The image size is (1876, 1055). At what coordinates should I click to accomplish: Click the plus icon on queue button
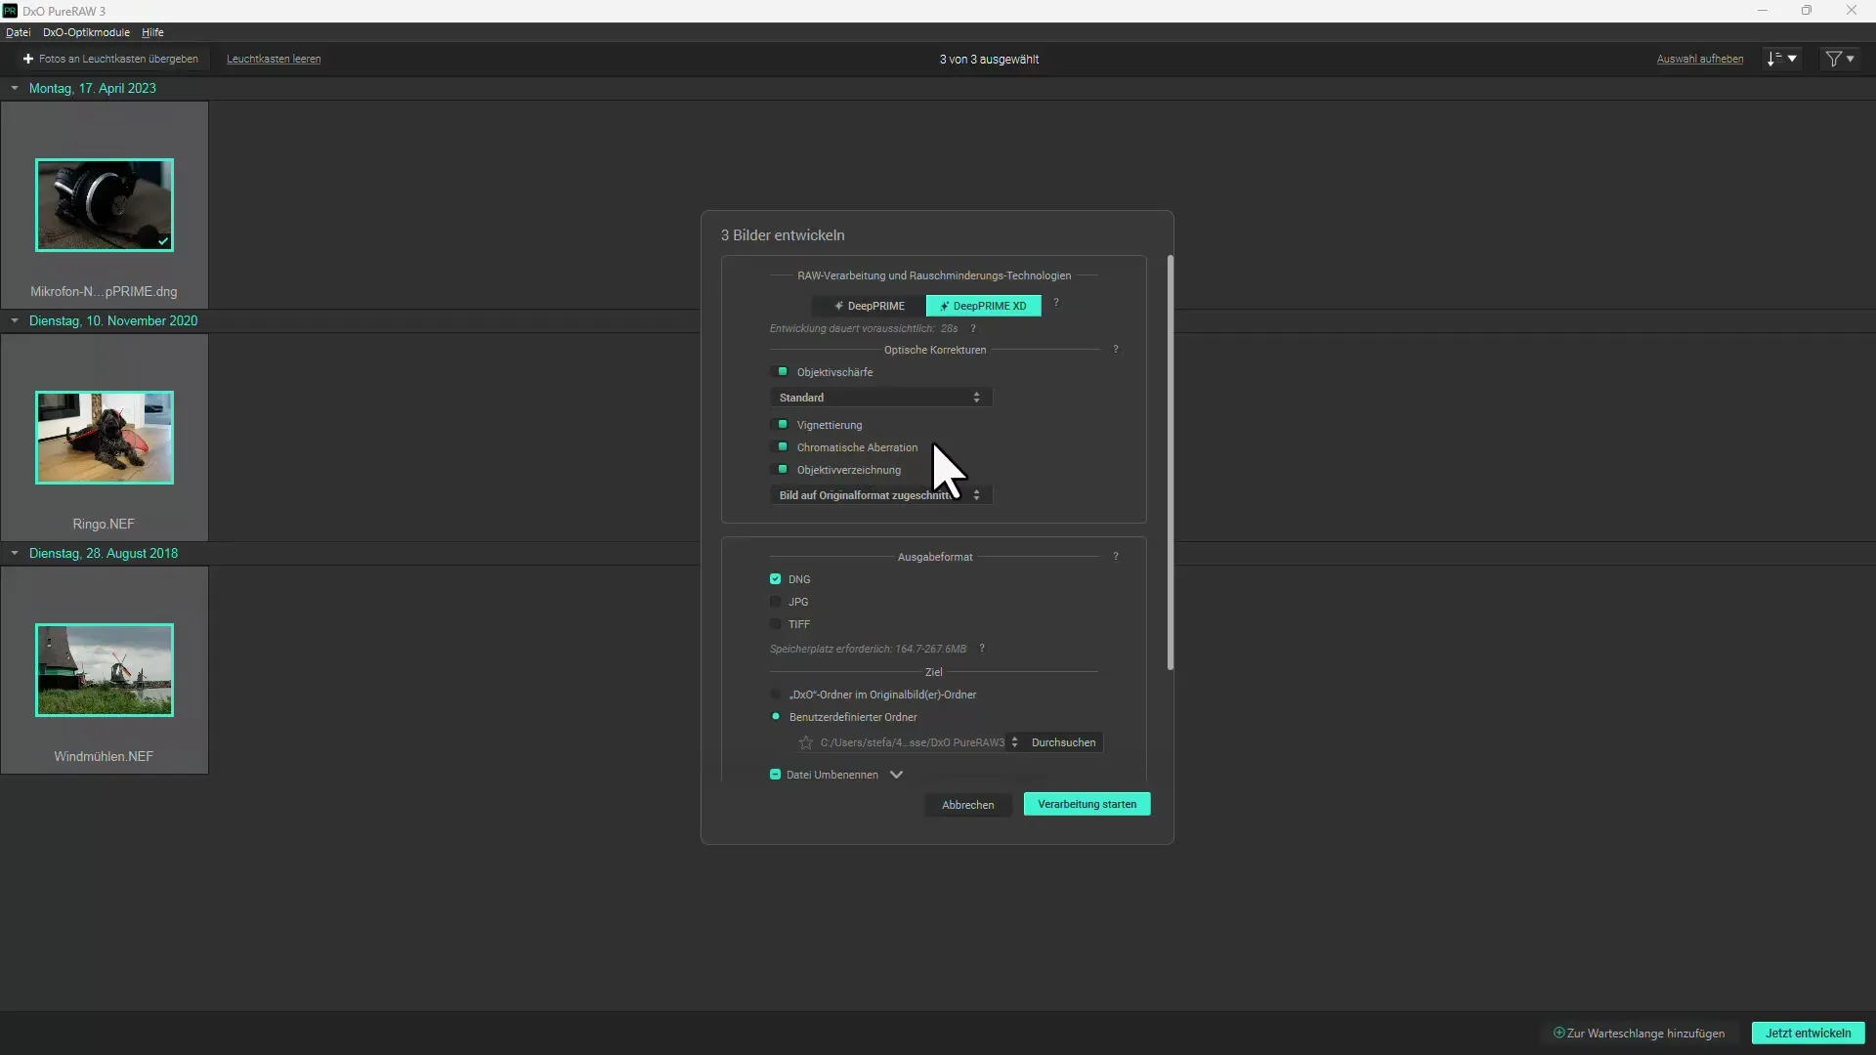1559,1033
